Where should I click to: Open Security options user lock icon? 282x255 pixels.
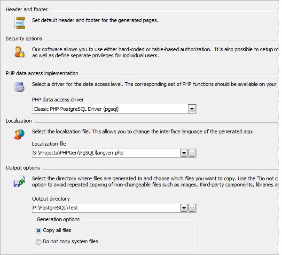[19, 52]
